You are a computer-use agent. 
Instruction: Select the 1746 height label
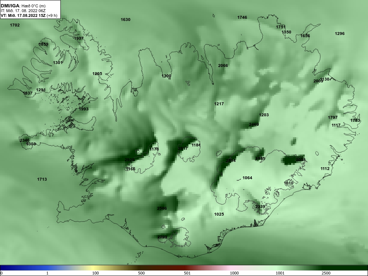[x=242, y=17]
